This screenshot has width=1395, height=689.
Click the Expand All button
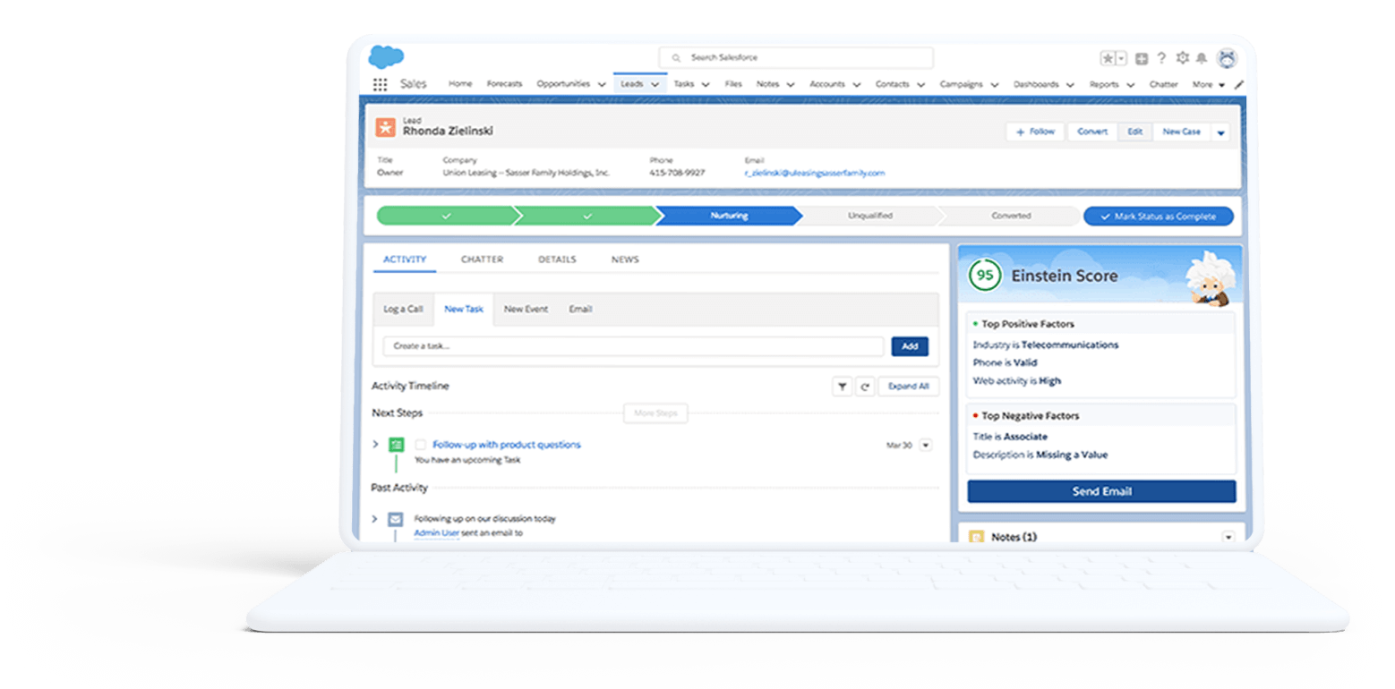pos(909,387)
